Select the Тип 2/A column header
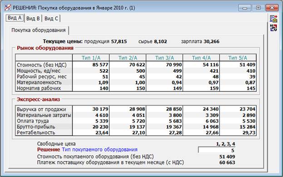 coord(128,58)
